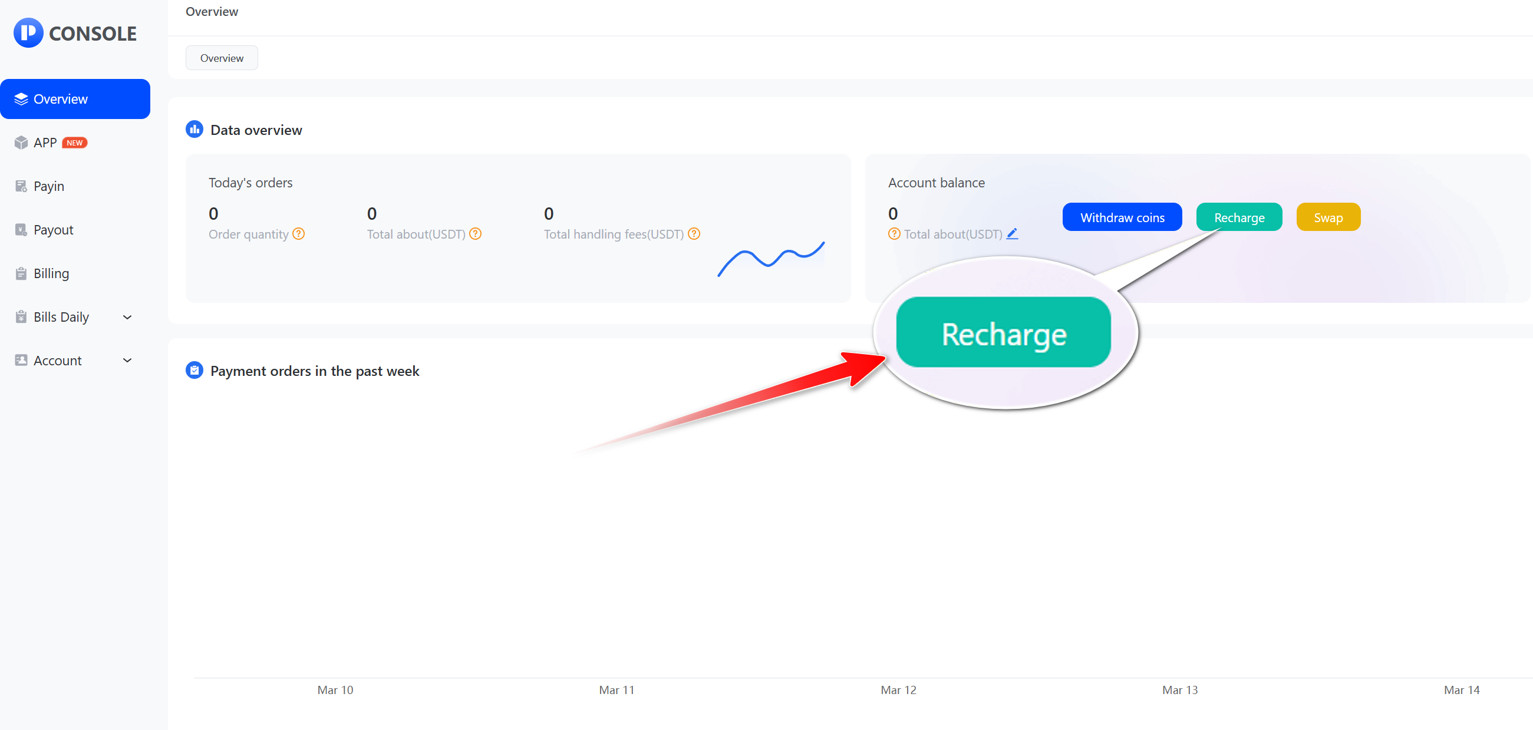Click the Data overview chart icon

coord(194,129)
